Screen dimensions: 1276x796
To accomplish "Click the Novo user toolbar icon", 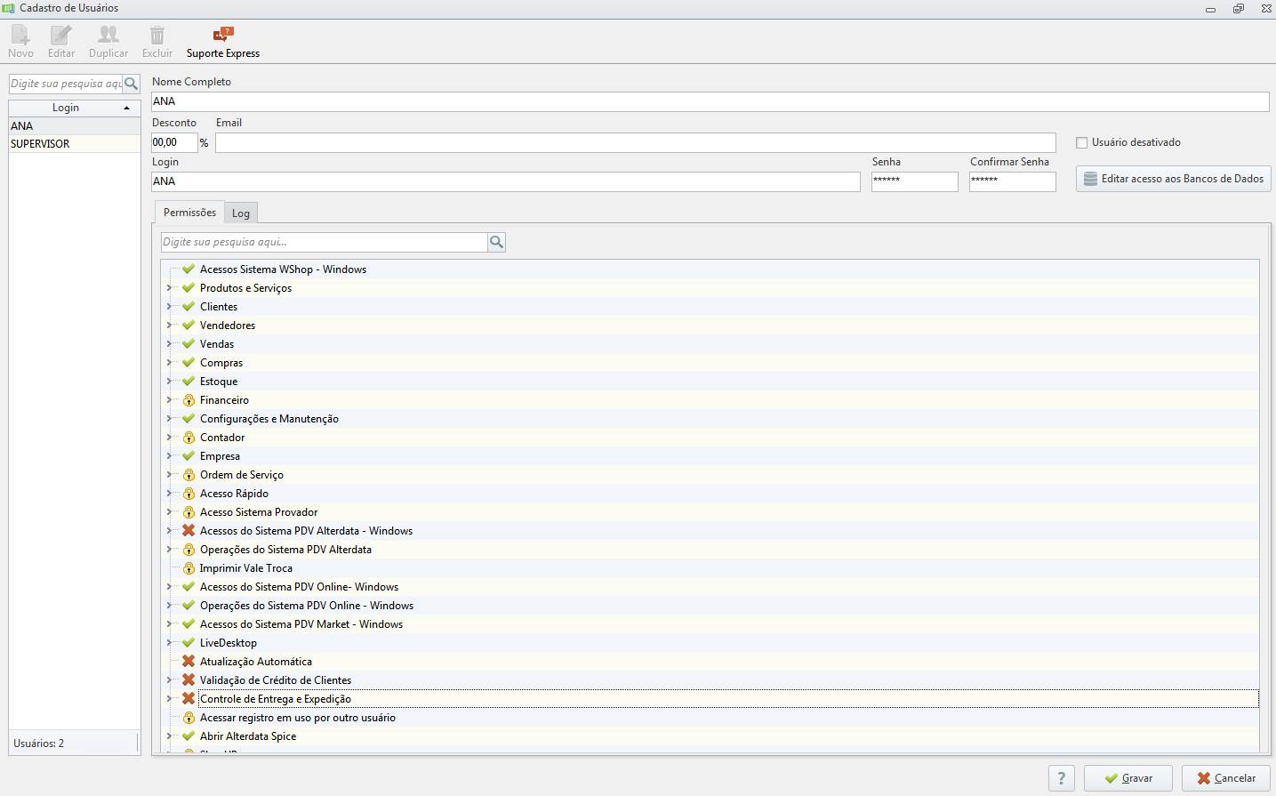I will [x=20, y=36].
